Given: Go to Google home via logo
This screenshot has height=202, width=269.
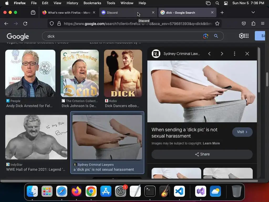Looking at the screenshot, I should click(x=18, y=36).
